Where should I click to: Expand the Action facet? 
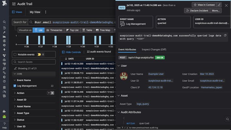(x=15, y=93)
